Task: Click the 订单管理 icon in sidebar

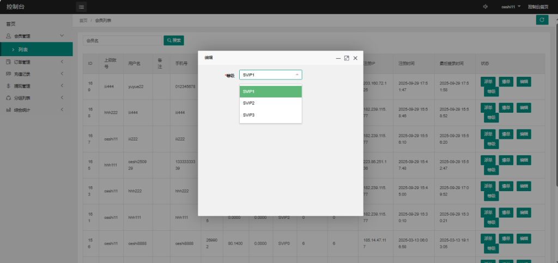Action: 9,62
